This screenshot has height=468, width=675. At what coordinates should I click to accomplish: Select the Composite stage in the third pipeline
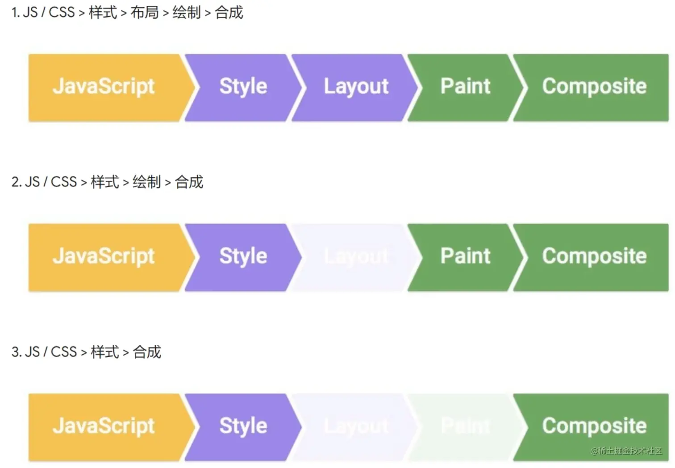coord(594,426)
